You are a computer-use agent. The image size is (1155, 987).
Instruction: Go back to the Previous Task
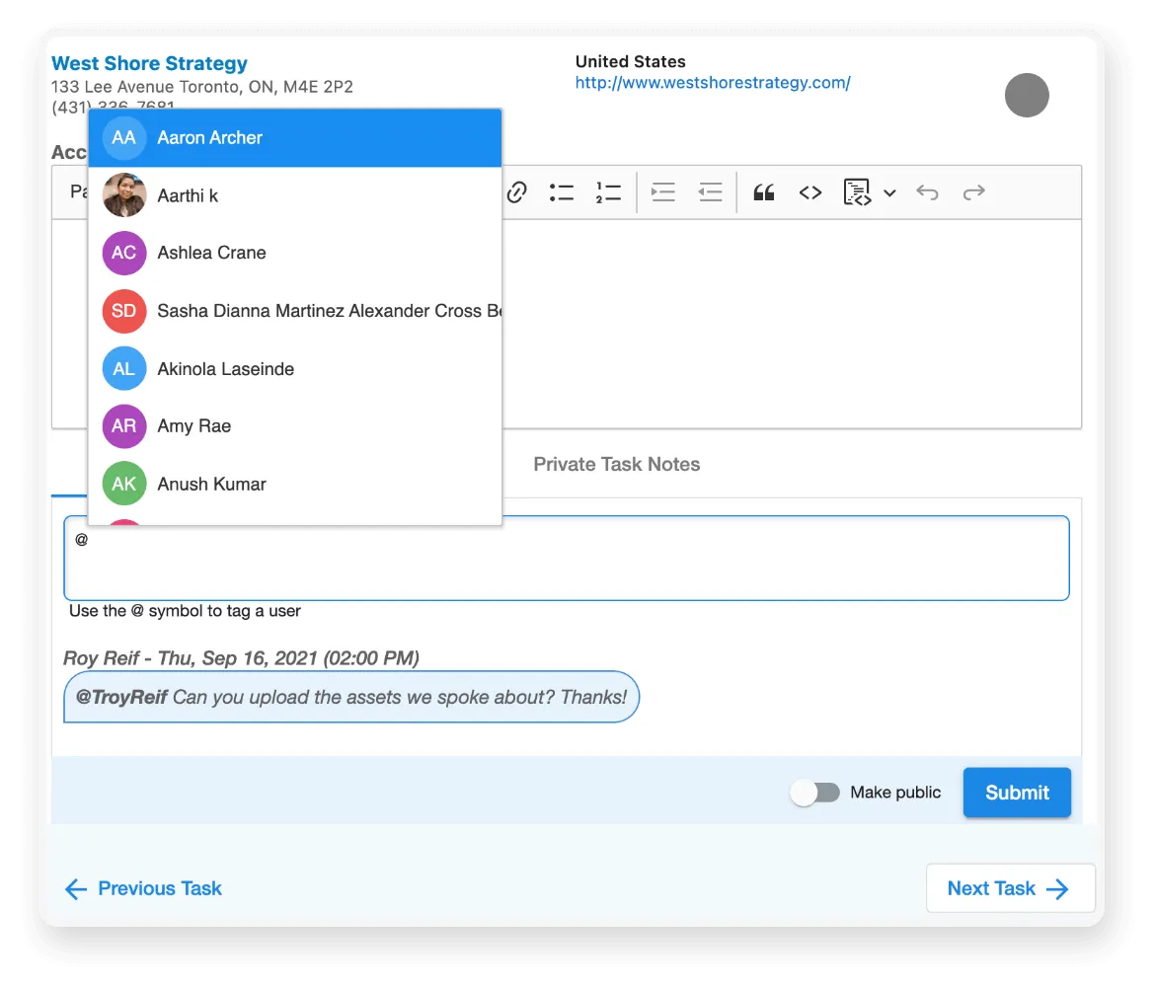[141, 888]
